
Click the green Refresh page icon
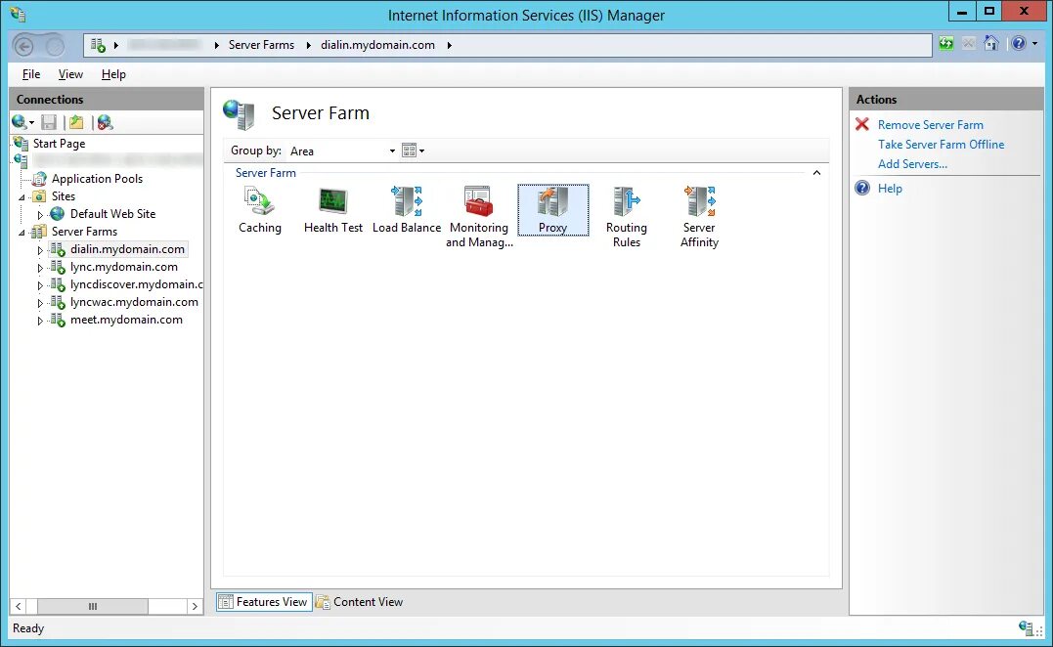pyautogui.click(x=946, y=44)
